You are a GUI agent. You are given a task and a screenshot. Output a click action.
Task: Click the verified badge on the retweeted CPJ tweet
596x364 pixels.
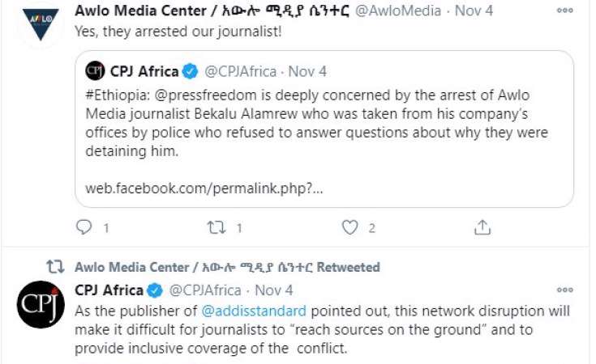point(155,291)
